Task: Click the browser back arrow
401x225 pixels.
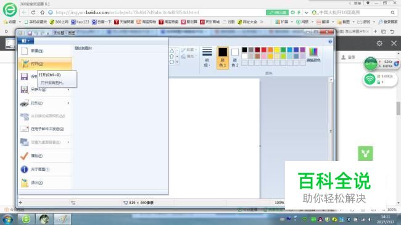Action: coord(24,12)
